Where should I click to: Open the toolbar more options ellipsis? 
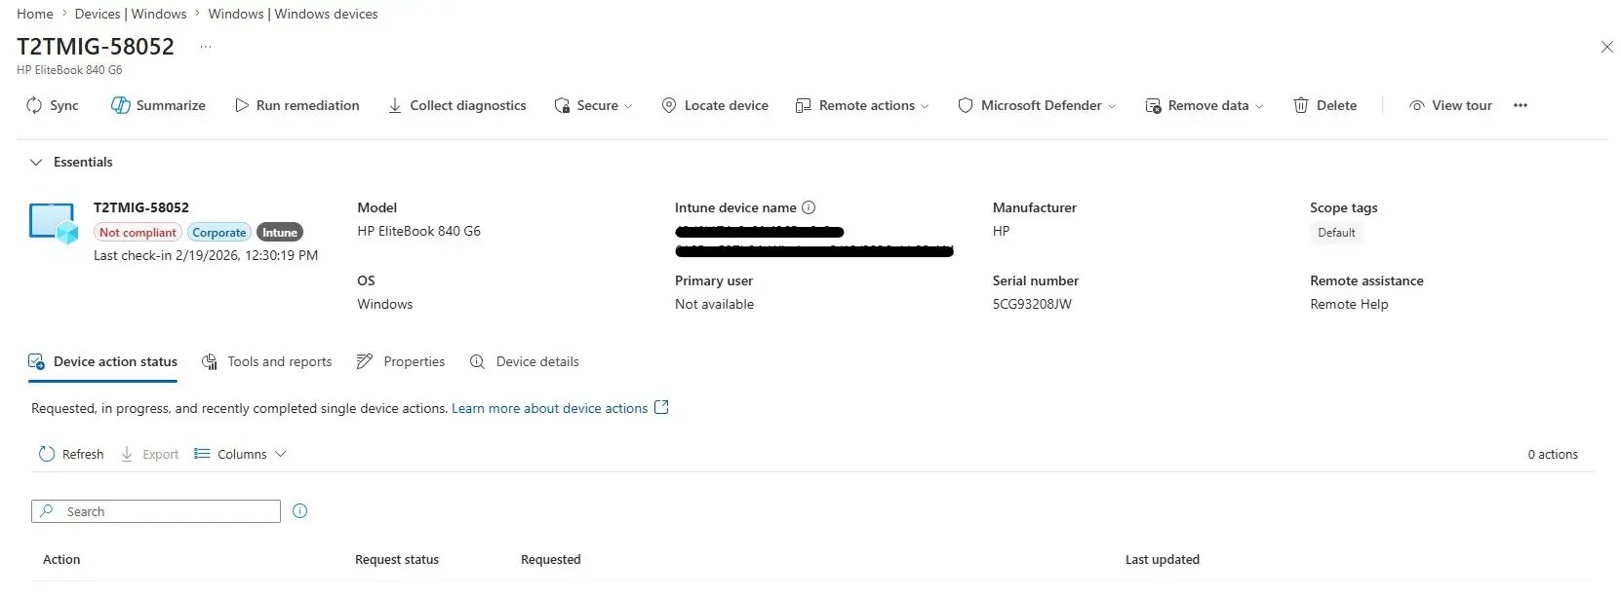click(x=1521, y=105)
